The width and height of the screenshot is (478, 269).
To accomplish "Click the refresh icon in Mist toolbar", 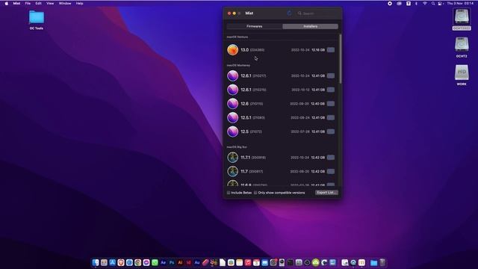I will tap(289, 13).
